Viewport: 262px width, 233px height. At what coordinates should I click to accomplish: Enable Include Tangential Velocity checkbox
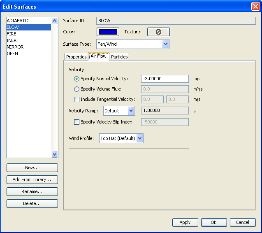(77, 99)
